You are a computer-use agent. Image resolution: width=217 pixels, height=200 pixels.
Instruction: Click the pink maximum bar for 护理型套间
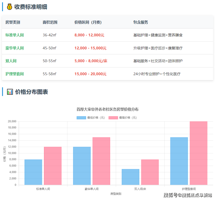198,153
